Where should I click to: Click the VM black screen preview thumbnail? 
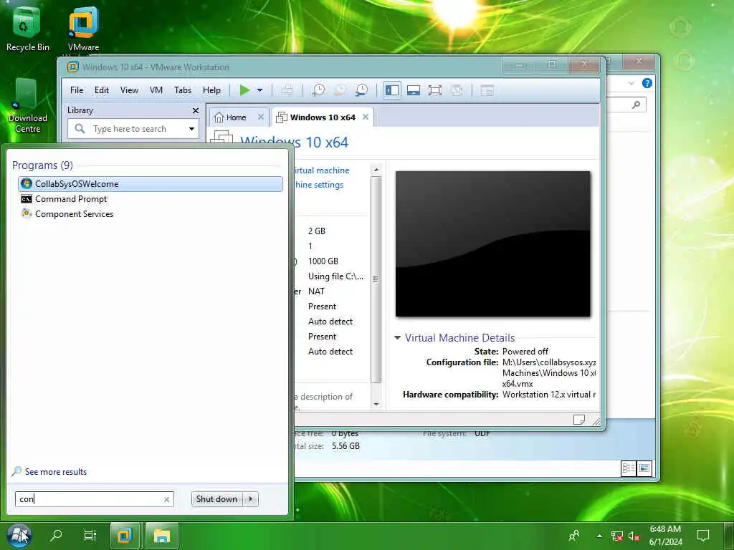click(492, 243)
